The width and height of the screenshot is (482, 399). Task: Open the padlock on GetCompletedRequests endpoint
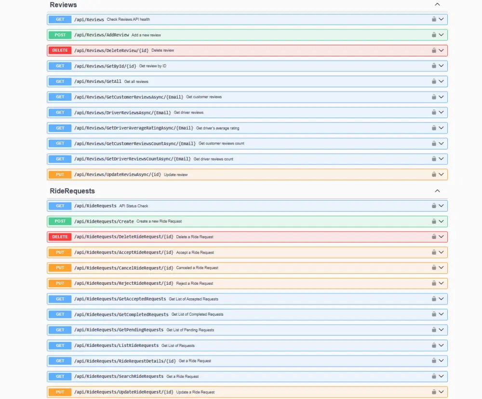[434, 314]
